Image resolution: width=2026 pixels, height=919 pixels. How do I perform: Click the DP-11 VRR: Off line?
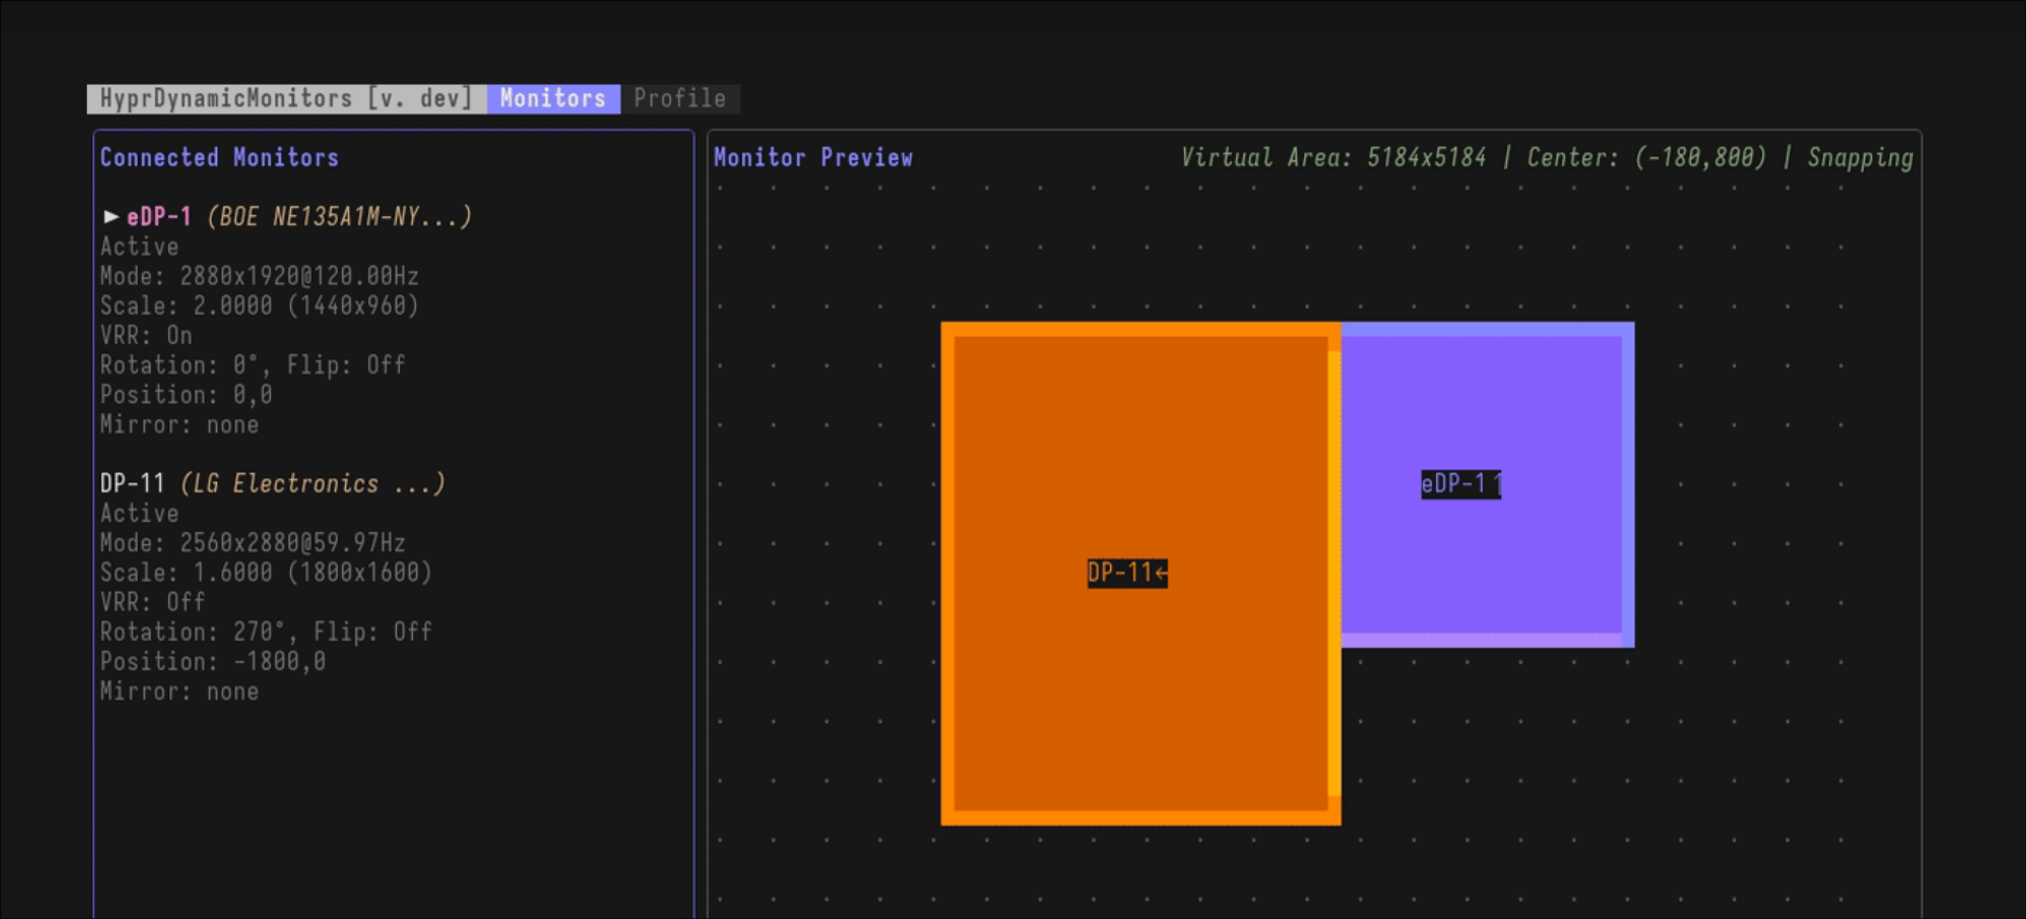[153, 602]
